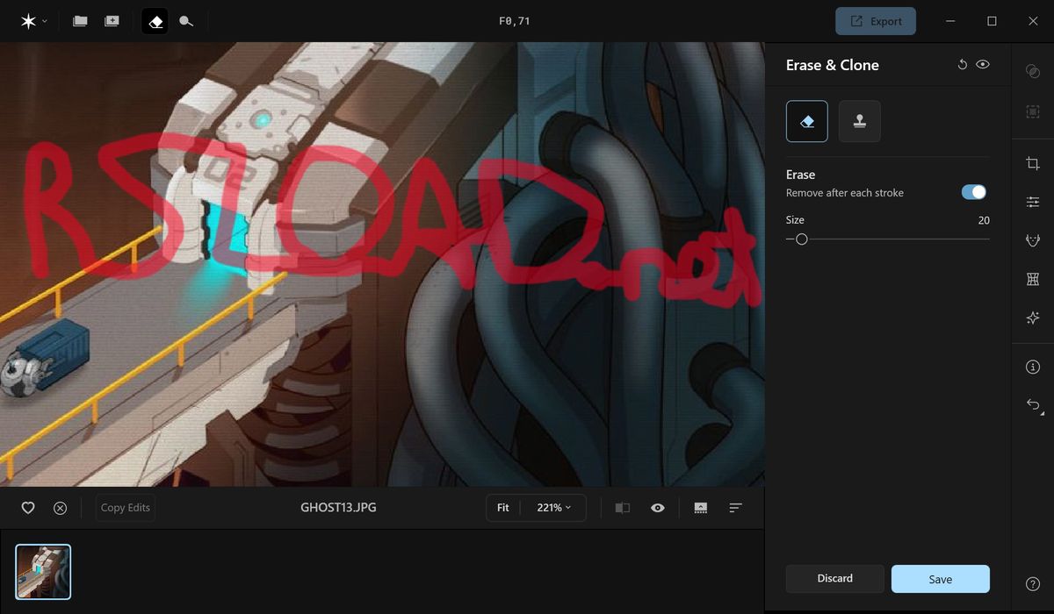
Task: Toggle the preview eye in the bottom bar
Action: (x=657, y=508)
